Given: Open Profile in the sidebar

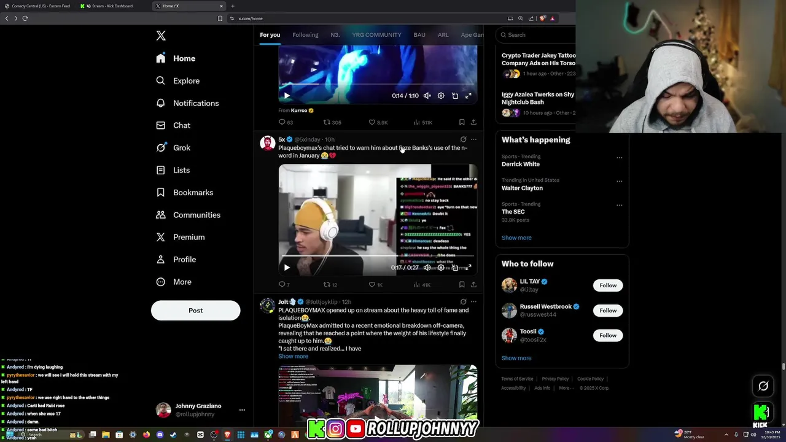Looking at the screenshot, I should [176, 259].
